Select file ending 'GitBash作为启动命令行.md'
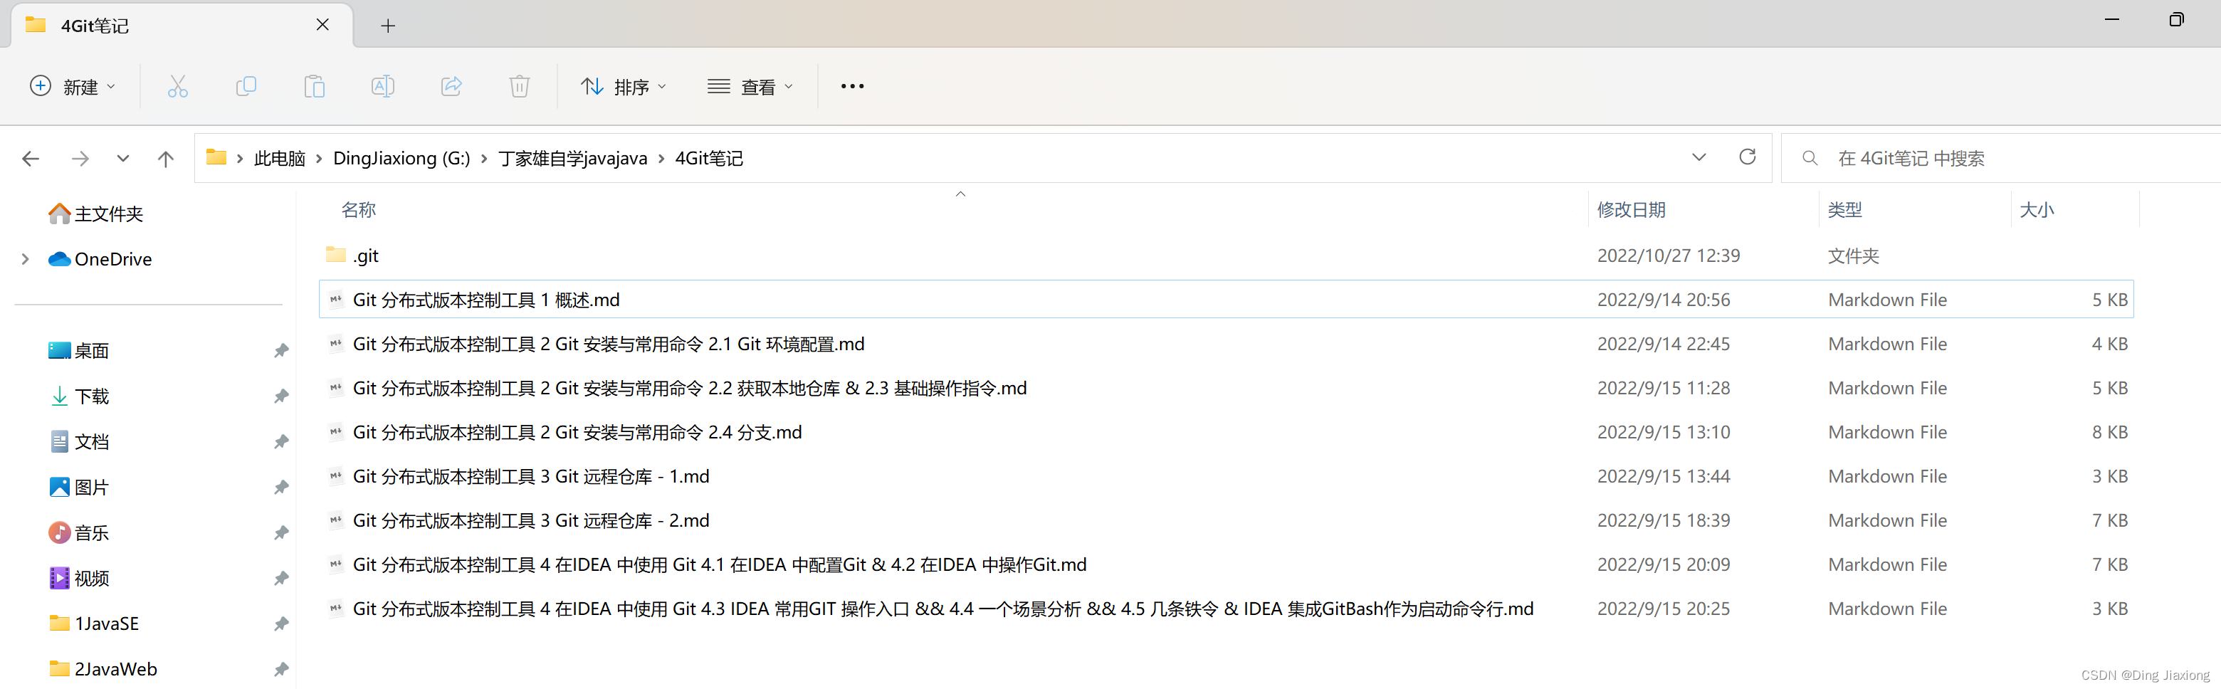 tap(943, 609)
